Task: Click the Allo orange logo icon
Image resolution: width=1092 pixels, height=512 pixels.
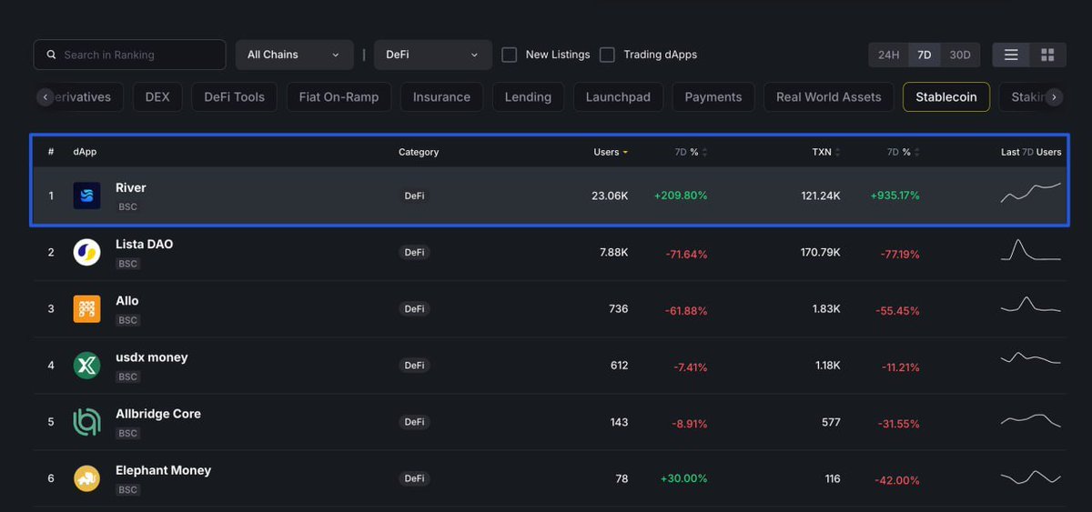Action: point(86,308)
